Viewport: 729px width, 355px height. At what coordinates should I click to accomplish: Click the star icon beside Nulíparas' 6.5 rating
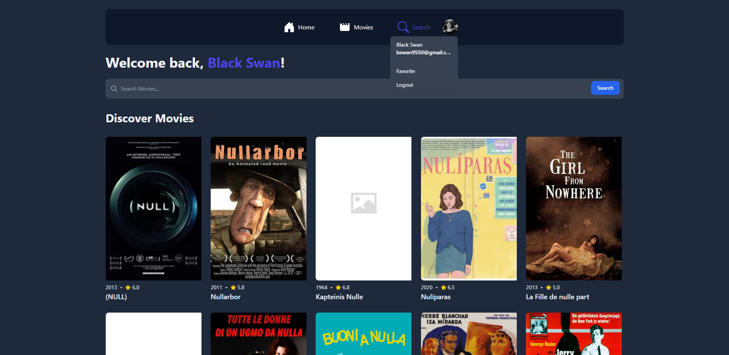pos(444,287)
